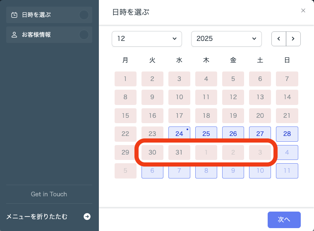This screenshot has width=314, height=231.
Task: Pick December 25 date cell
Action: [206, 134]
